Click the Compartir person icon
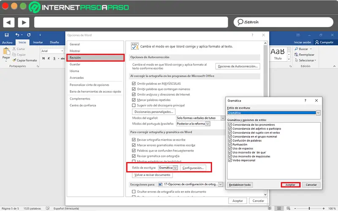The height and width of the screenshot is (211, 338). [317, 42]
